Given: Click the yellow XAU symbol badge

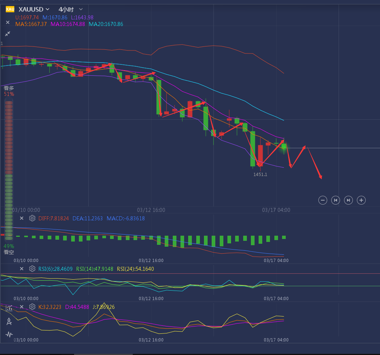Looking at the screenshot, I should [x=10, y=9].
